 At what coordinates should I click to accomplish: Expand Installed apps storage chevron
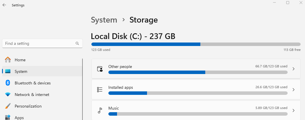(293, 90)
